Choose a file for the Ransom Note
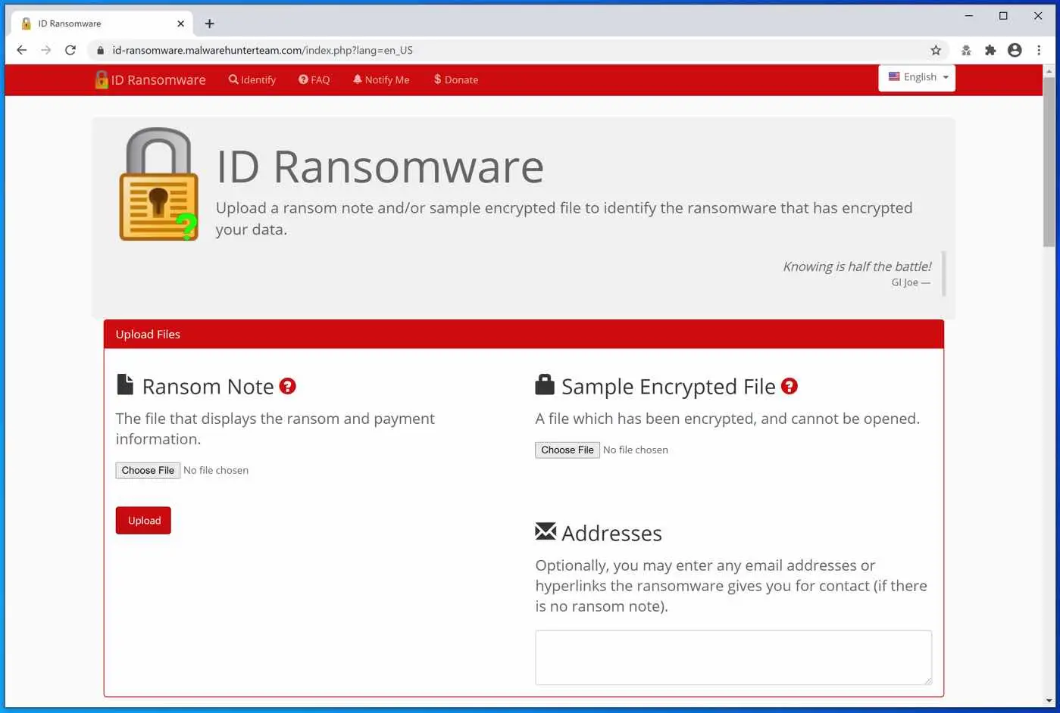1060x713 pixels. pos(148,470)
